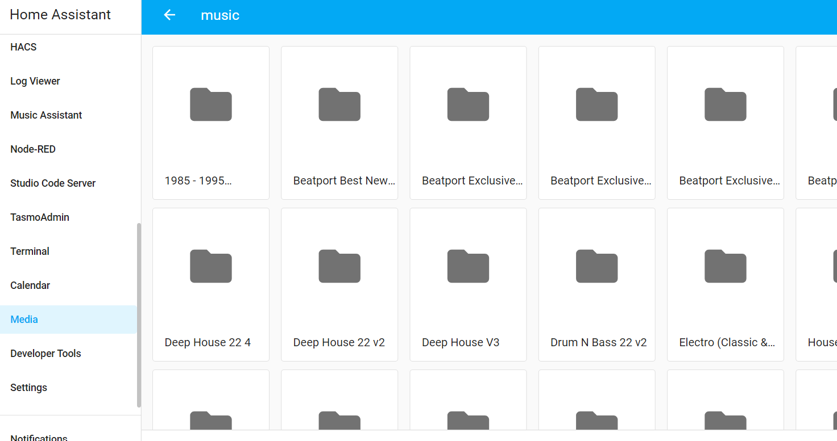The height and width of the screenshot is (441, 837).
Task: Open Developer Tools
Action: [x=68, y=354]
